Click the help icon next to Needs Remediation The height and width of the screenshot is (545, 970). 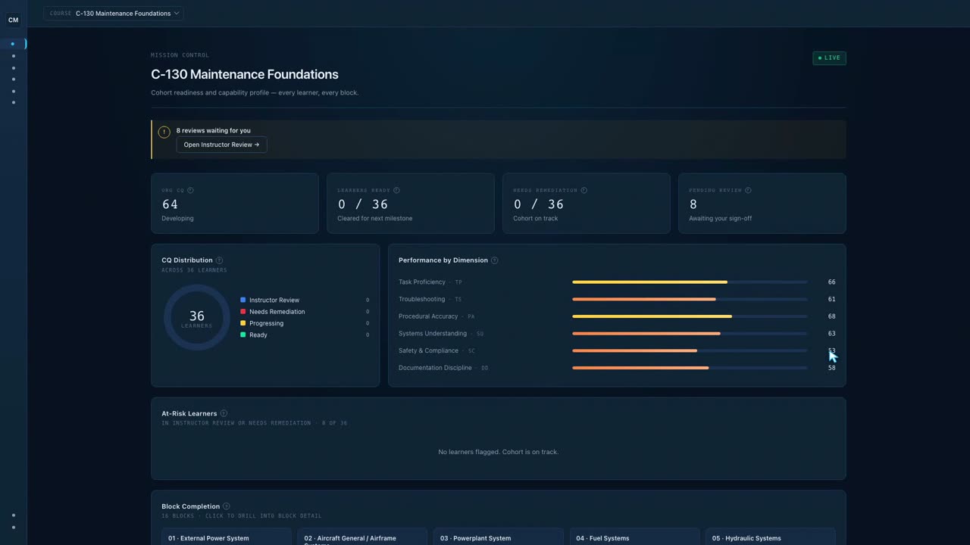tap(584, 190)
